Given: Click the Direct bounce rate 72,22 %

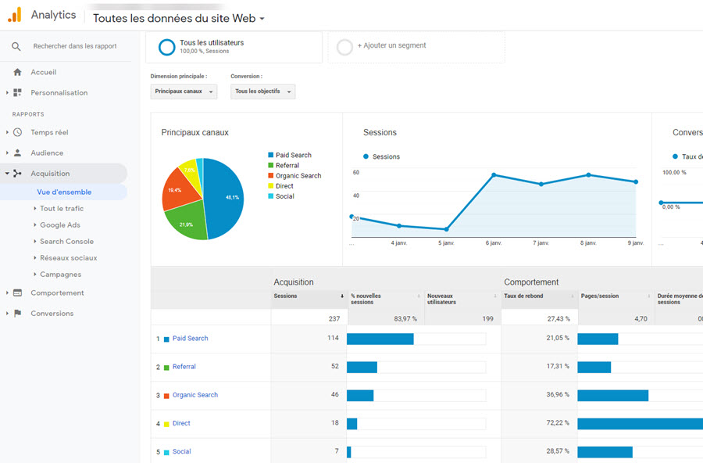Looking at the screenshot, I should pyautogui.click(x=558, y=422).
